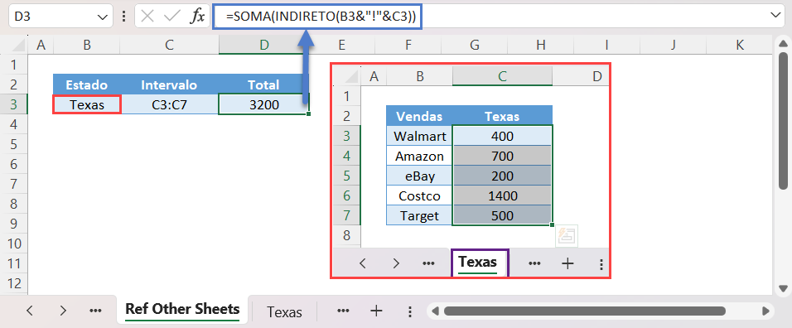This screenshot has width=792, height=328.
Task: Open the Texas sheet tab in the bottom bar
Action: point(284,312)
